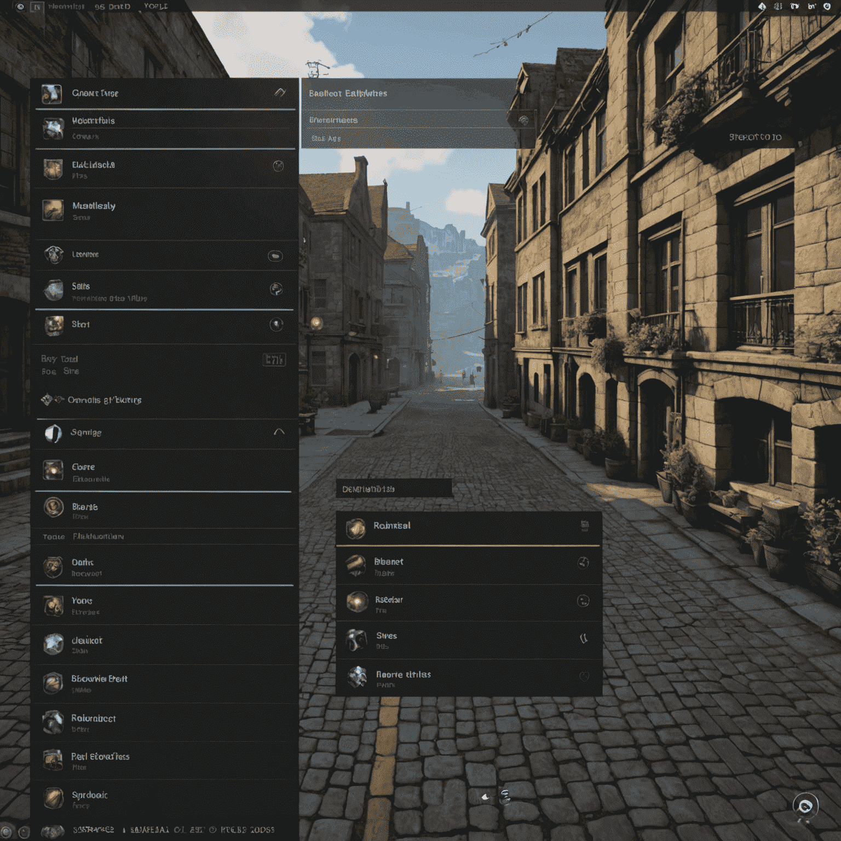
Task: Toggle the round indicator in the 'Stsrt' row
Action: 277,325
